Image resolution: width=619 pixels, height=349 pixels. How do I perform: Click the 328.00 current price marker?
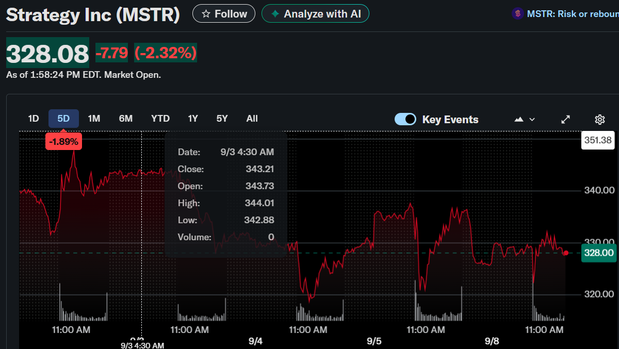(x=599, y=253)
